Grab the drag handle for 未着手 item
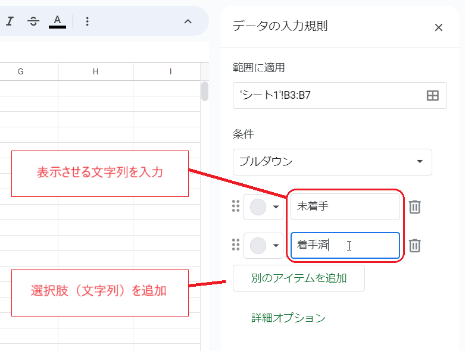Screen dimensions: 465x351 click(x=236, y=206)
